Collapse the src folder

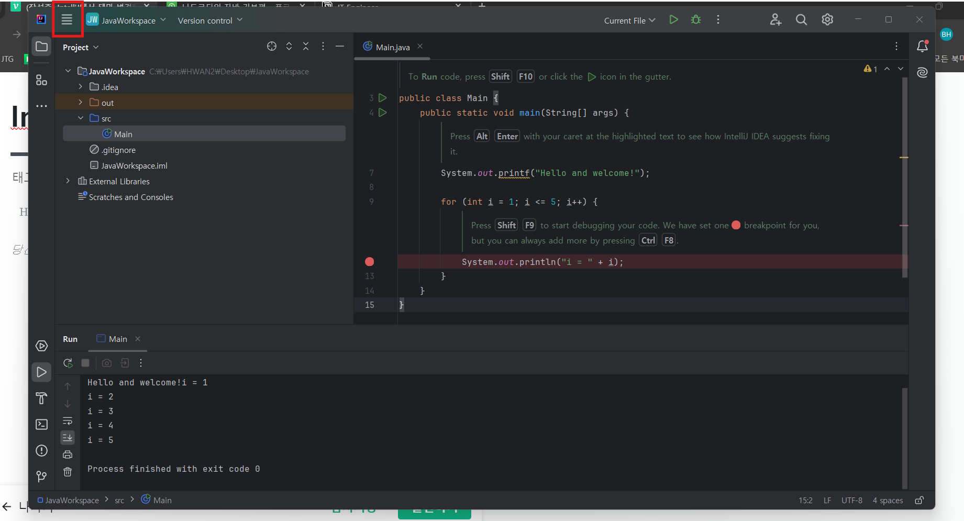tap(80, 118)
